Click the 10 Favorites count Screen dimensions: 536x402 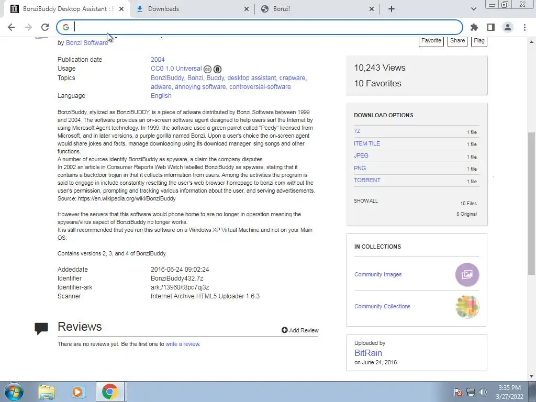click(x=378, y=83)
